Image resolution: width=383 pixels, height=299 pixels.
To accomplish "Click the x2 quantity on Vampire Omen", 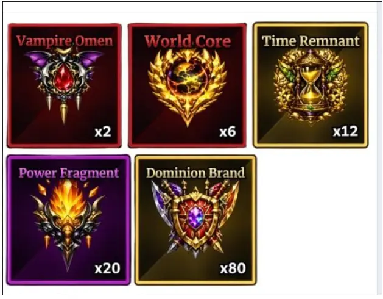I will point(103,132).
